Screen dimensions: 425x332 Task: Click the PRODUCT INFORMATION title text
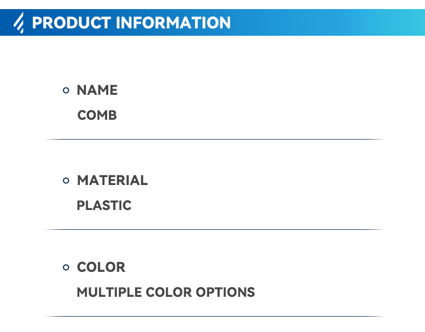[131, 23]
